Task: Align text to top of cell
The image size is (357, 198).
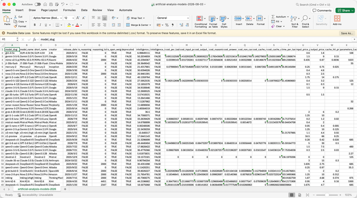Action: coord(93,18)
